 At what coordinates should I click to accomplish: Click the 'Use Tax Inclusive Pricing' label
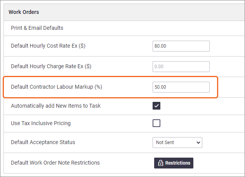pyautogui.click(x=41, y=123)
